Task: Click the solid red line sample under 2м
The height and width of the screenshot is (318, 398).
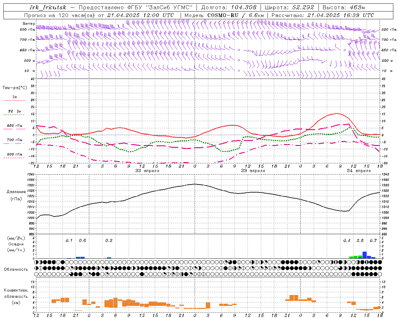Action: (14, 100)
